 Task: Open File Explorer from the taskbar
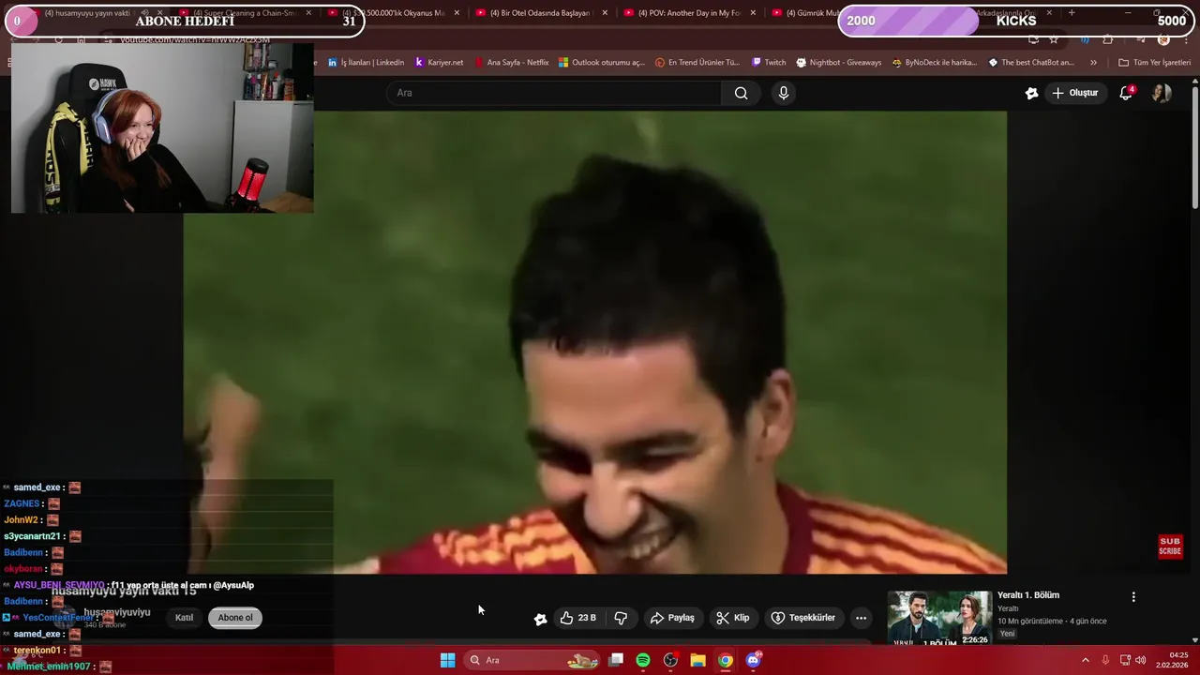pos(697,660)
